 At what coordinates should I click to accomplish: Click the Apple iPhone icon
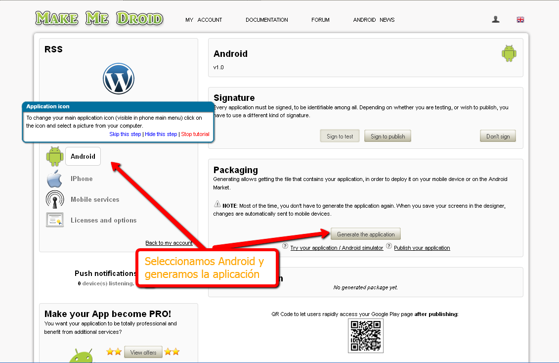pyautogui.click(x=55, y=179)
